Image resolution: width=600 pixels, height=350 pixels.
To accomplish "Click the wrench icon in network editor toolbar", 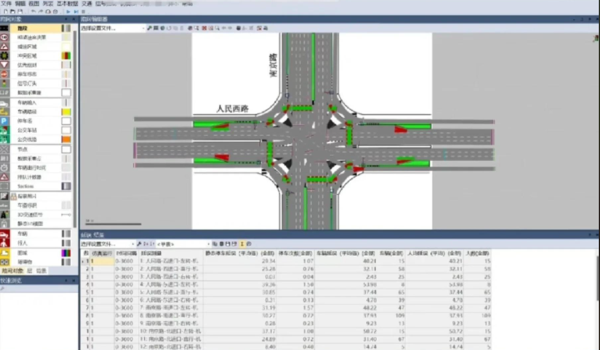I will click(149, 28).
